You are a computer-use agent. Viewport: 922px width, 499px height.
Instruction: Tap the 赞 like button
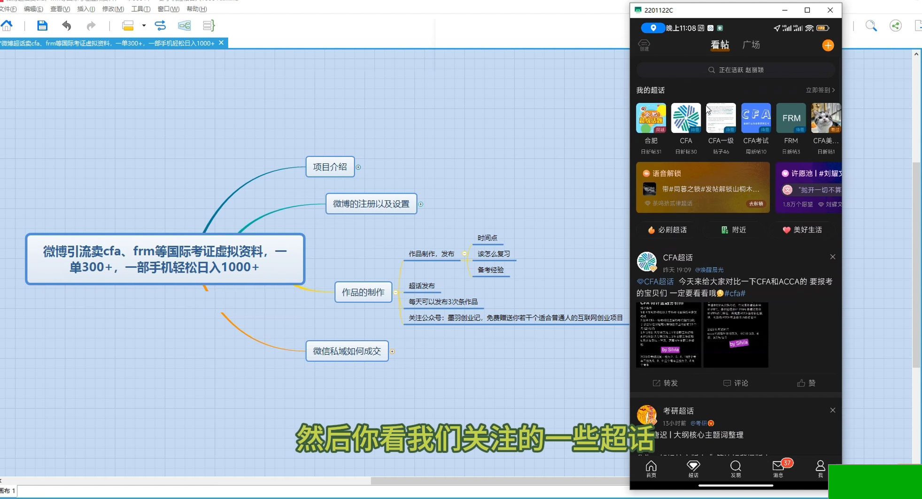[x=806, y=383]
